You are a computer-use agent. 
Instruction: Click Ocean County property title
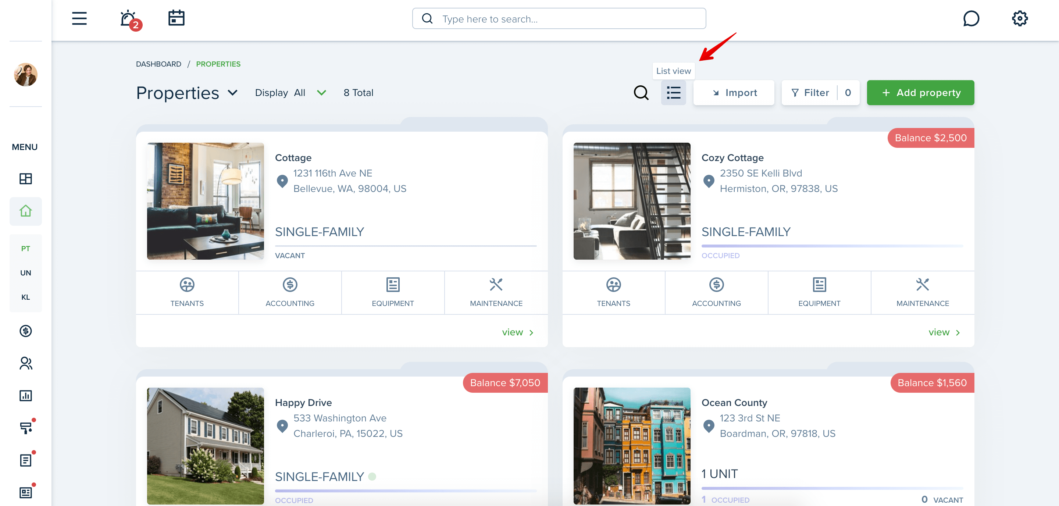coord(734,403)
